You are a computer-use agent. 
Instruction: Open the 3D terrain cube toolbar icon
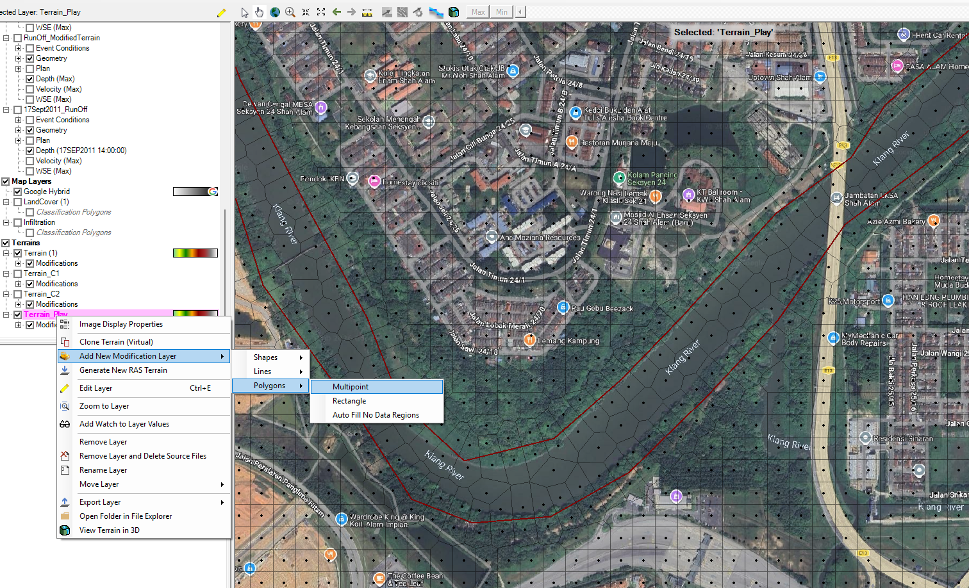(x=454, y=12)
